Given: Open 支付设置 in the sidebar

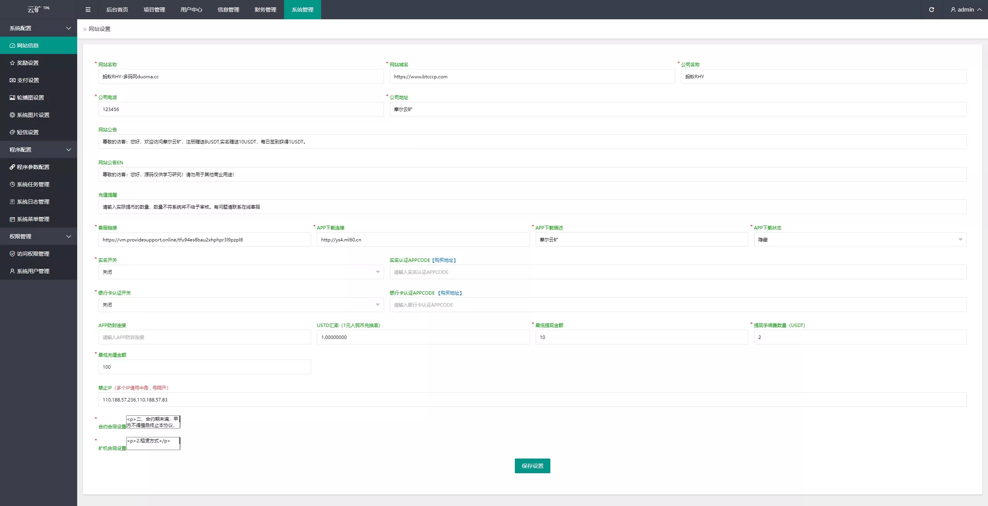Looking at the screenshot, I should pyautogui.click(x=28, y=80).
